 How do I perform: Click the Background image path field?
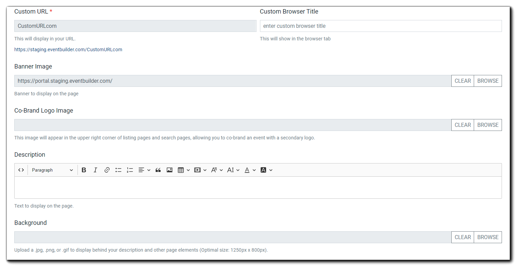tap(233, 237)
